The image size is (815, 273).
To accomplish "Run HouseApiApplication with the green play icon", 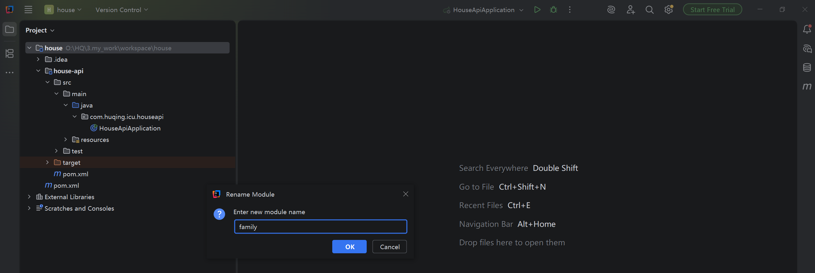I will pos(537,10).
